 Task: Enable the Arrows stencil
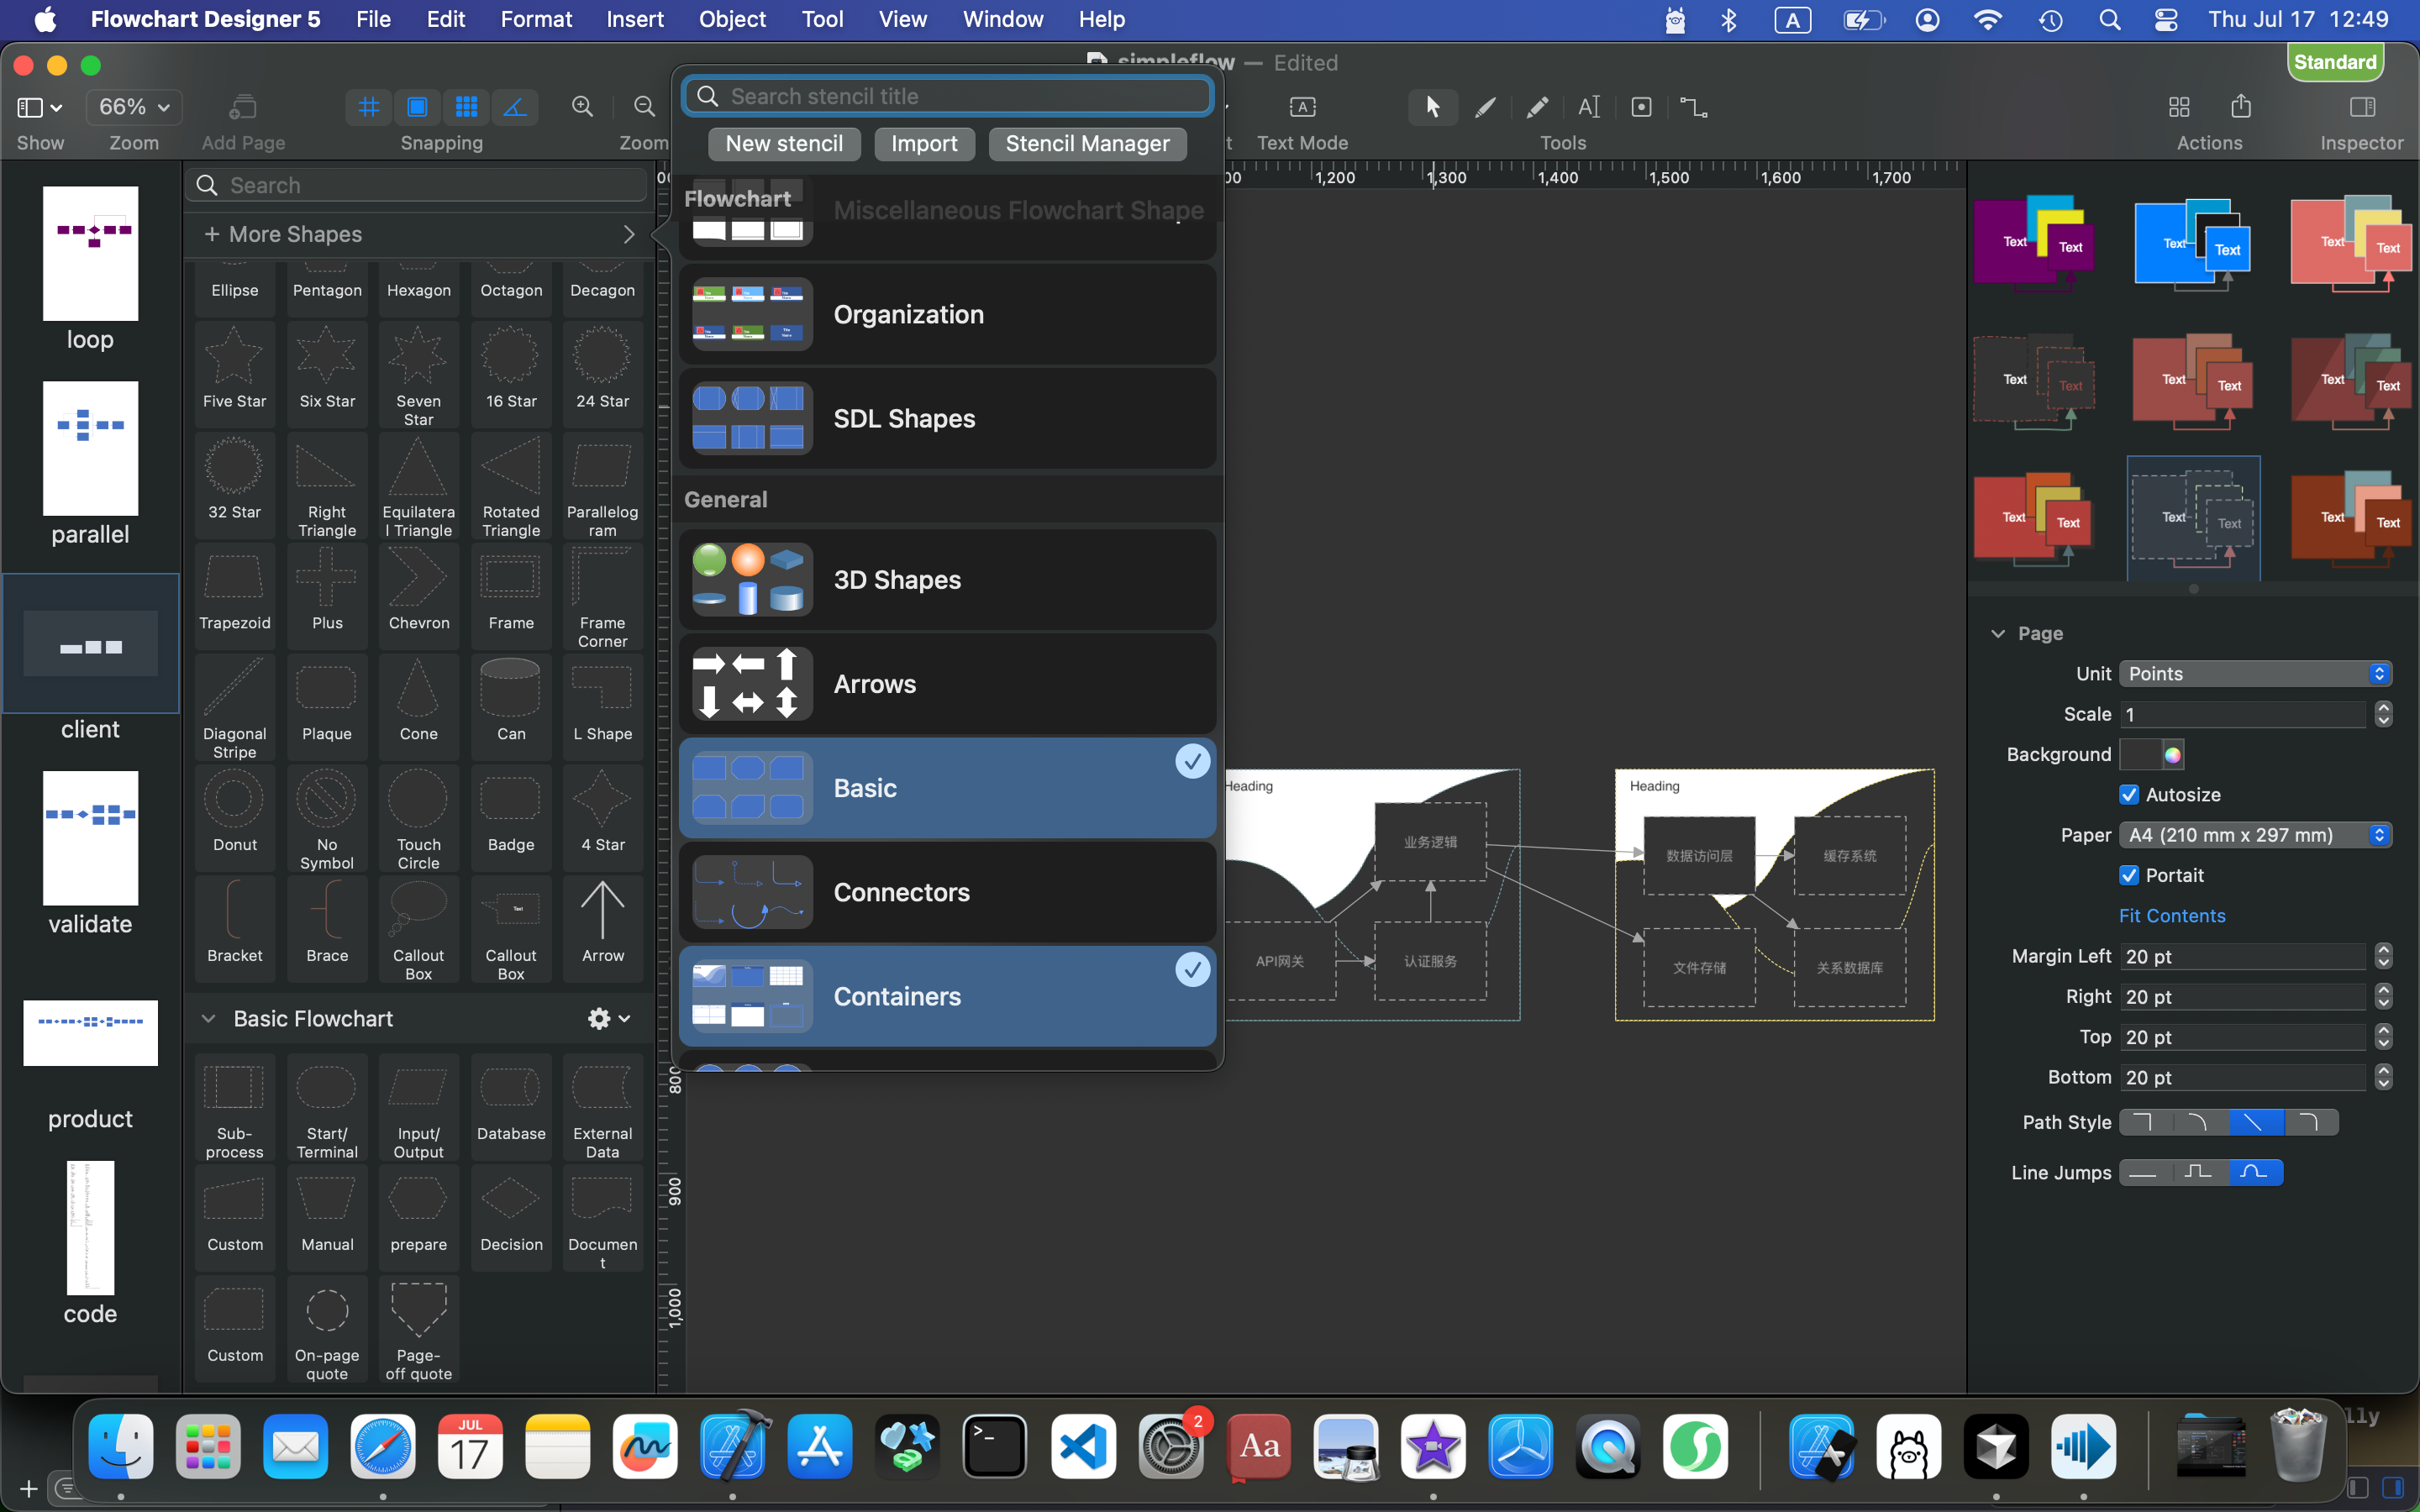(x=947, y=684)
